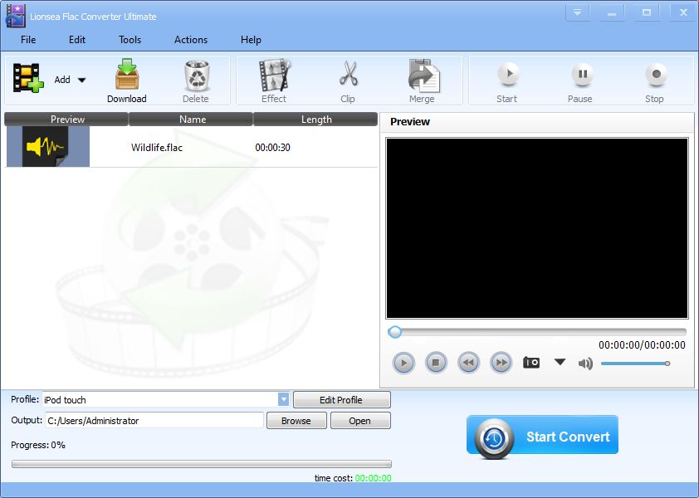The image size is (699, 498).
Task: Click the Preview column header
Action: click(67, 119)
